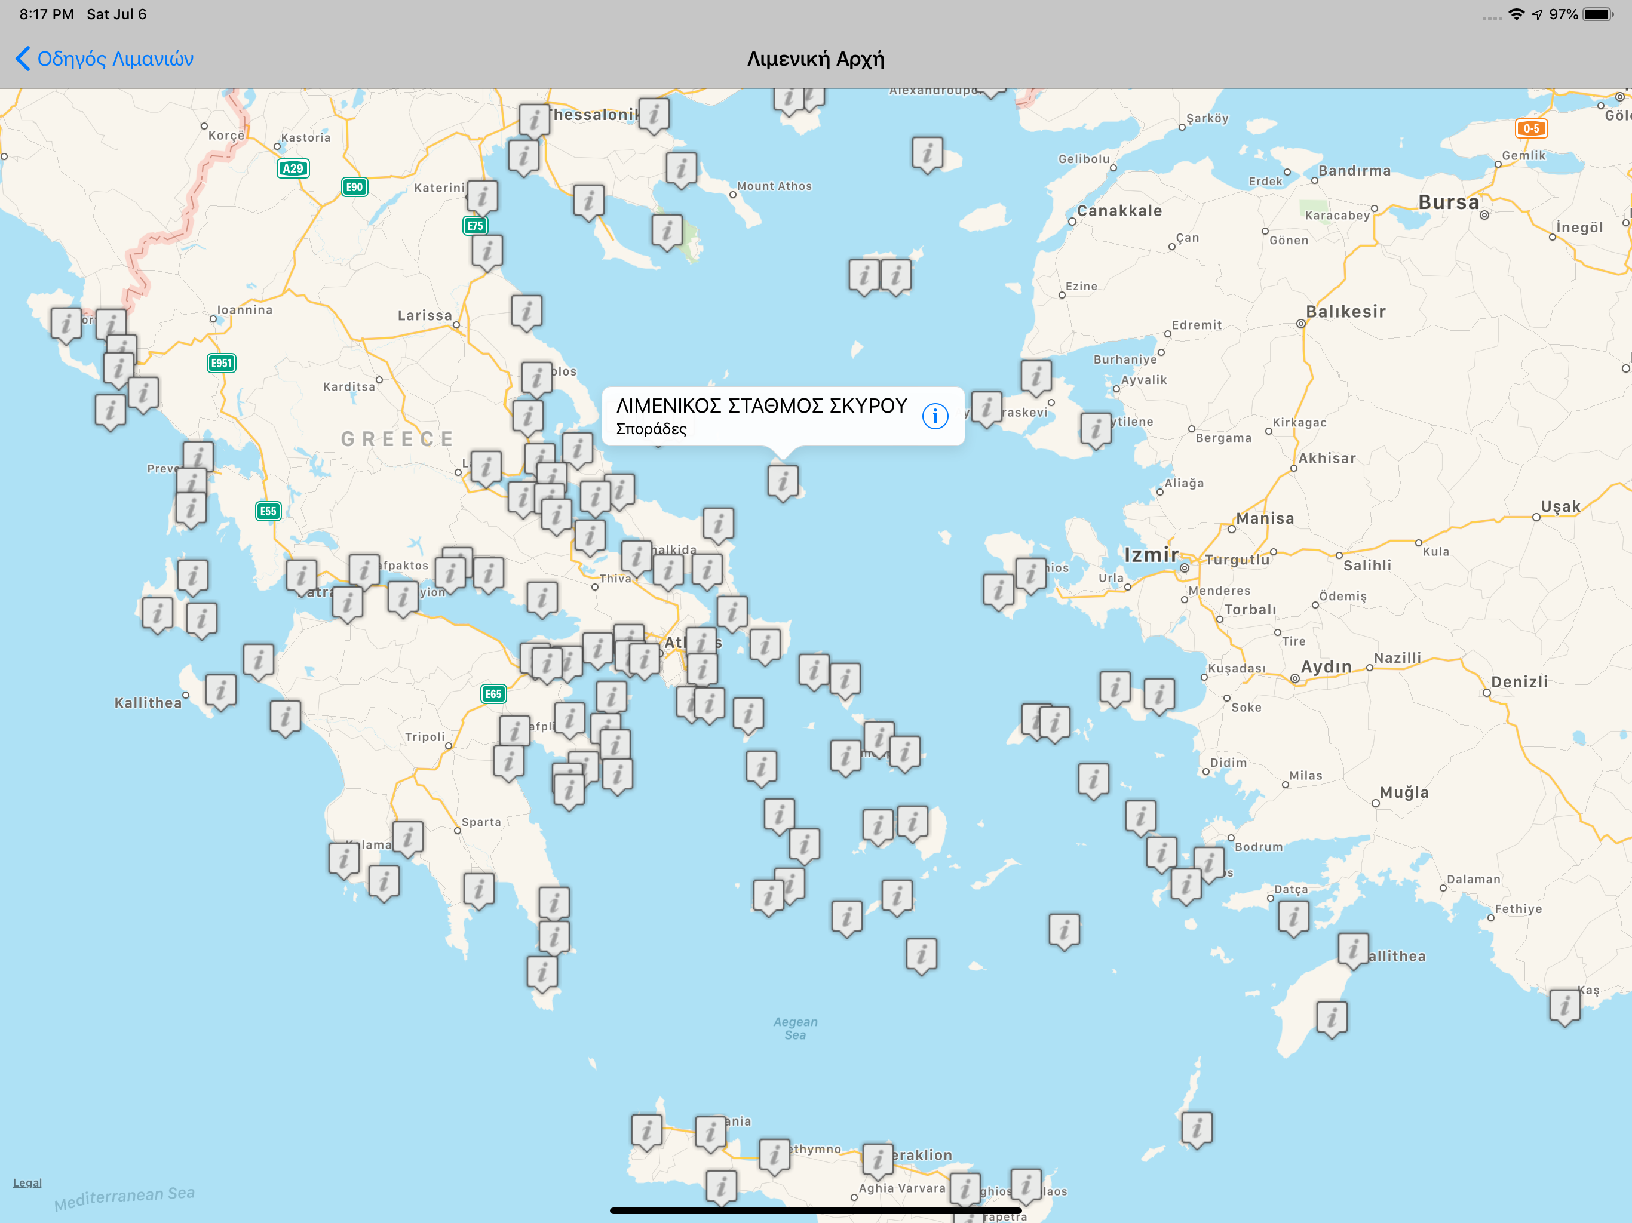Tap the Bursa city label
Screen dimensions: 1632x1223
[x=1448, y=202]
